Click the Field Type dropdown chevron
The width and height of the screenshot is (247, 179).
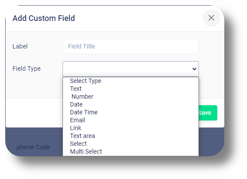[x=195, y=69]
